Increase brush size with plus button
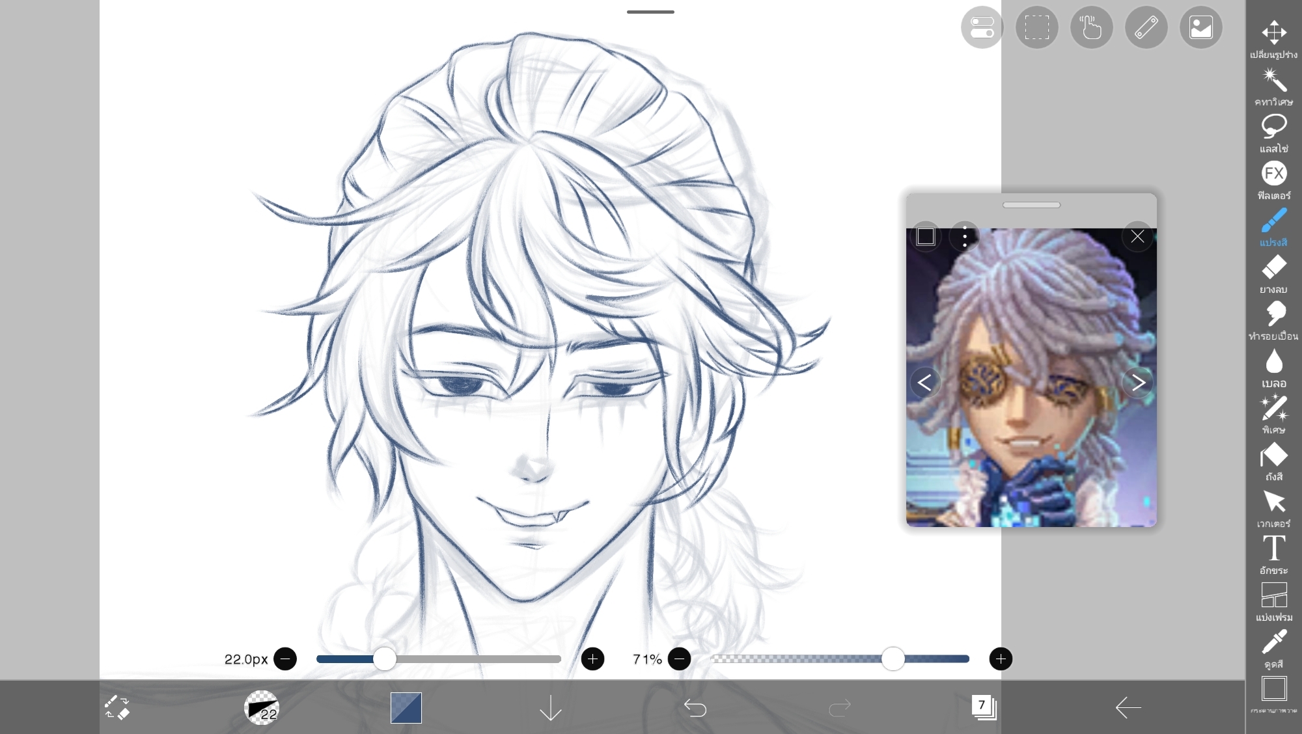1302x734 pixels. point(592,659)
